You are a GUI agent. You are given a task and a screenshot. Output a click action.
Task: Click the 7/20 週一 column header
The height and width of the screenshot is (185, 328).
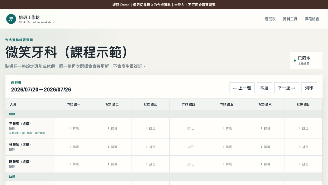click(x=74, y=104)
